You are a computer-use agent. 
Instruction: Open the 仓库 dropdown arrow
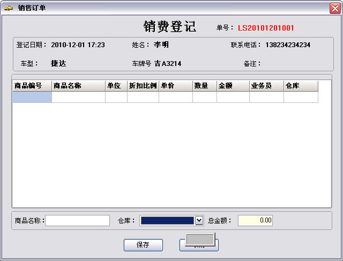tap(199, 220)
